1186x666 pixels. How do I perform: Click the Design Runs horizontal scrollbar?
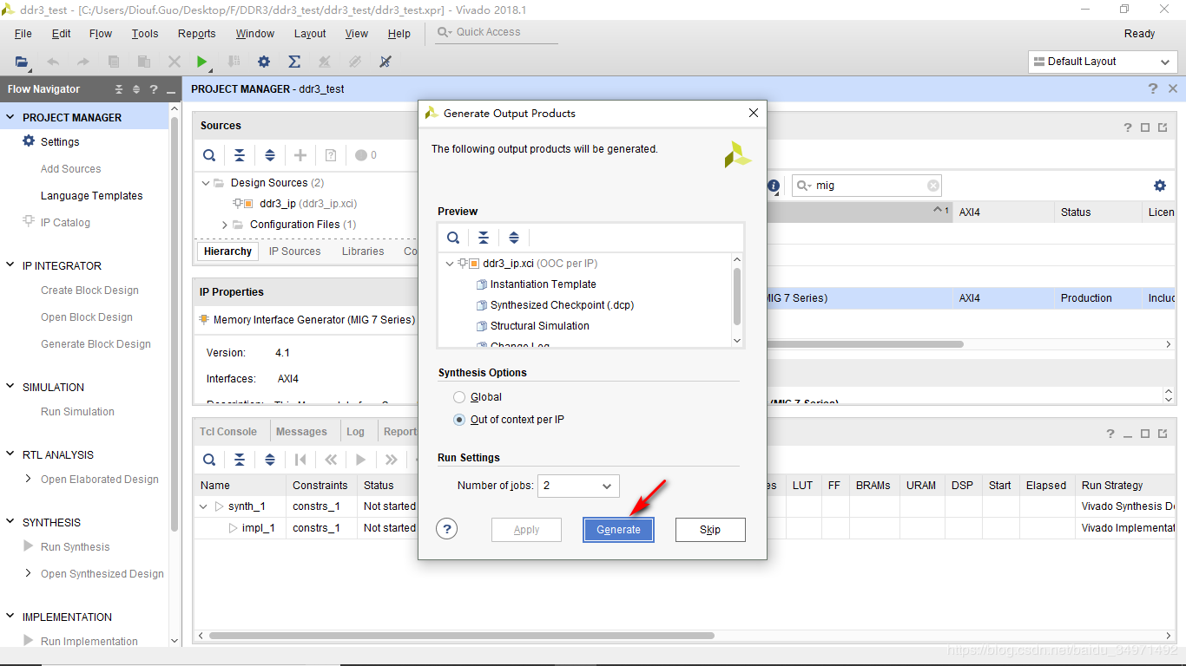(461, 636)
